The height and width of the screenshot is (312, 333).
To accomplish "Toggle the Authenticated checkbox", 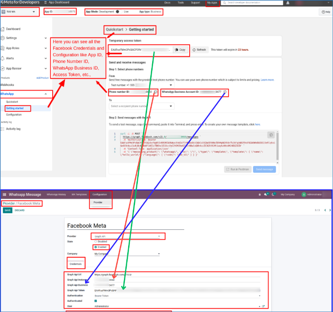I will click(x=96, y=301).
